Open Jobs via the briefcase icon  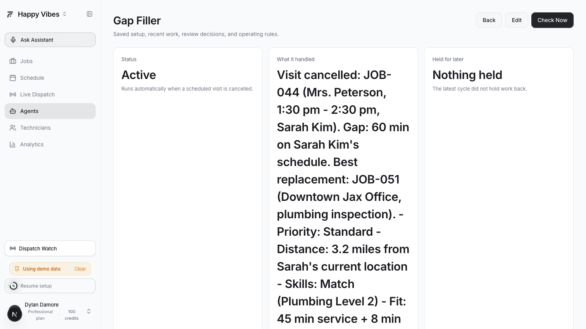pyautogui.click(x=13, y=61)
